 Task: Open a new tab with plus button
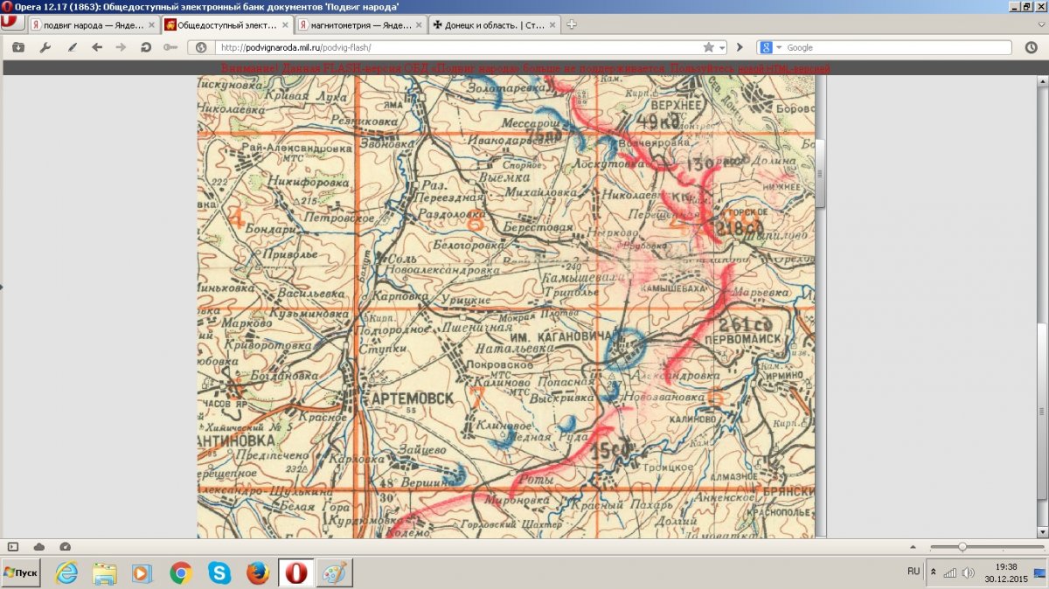(x=572, y=24)
